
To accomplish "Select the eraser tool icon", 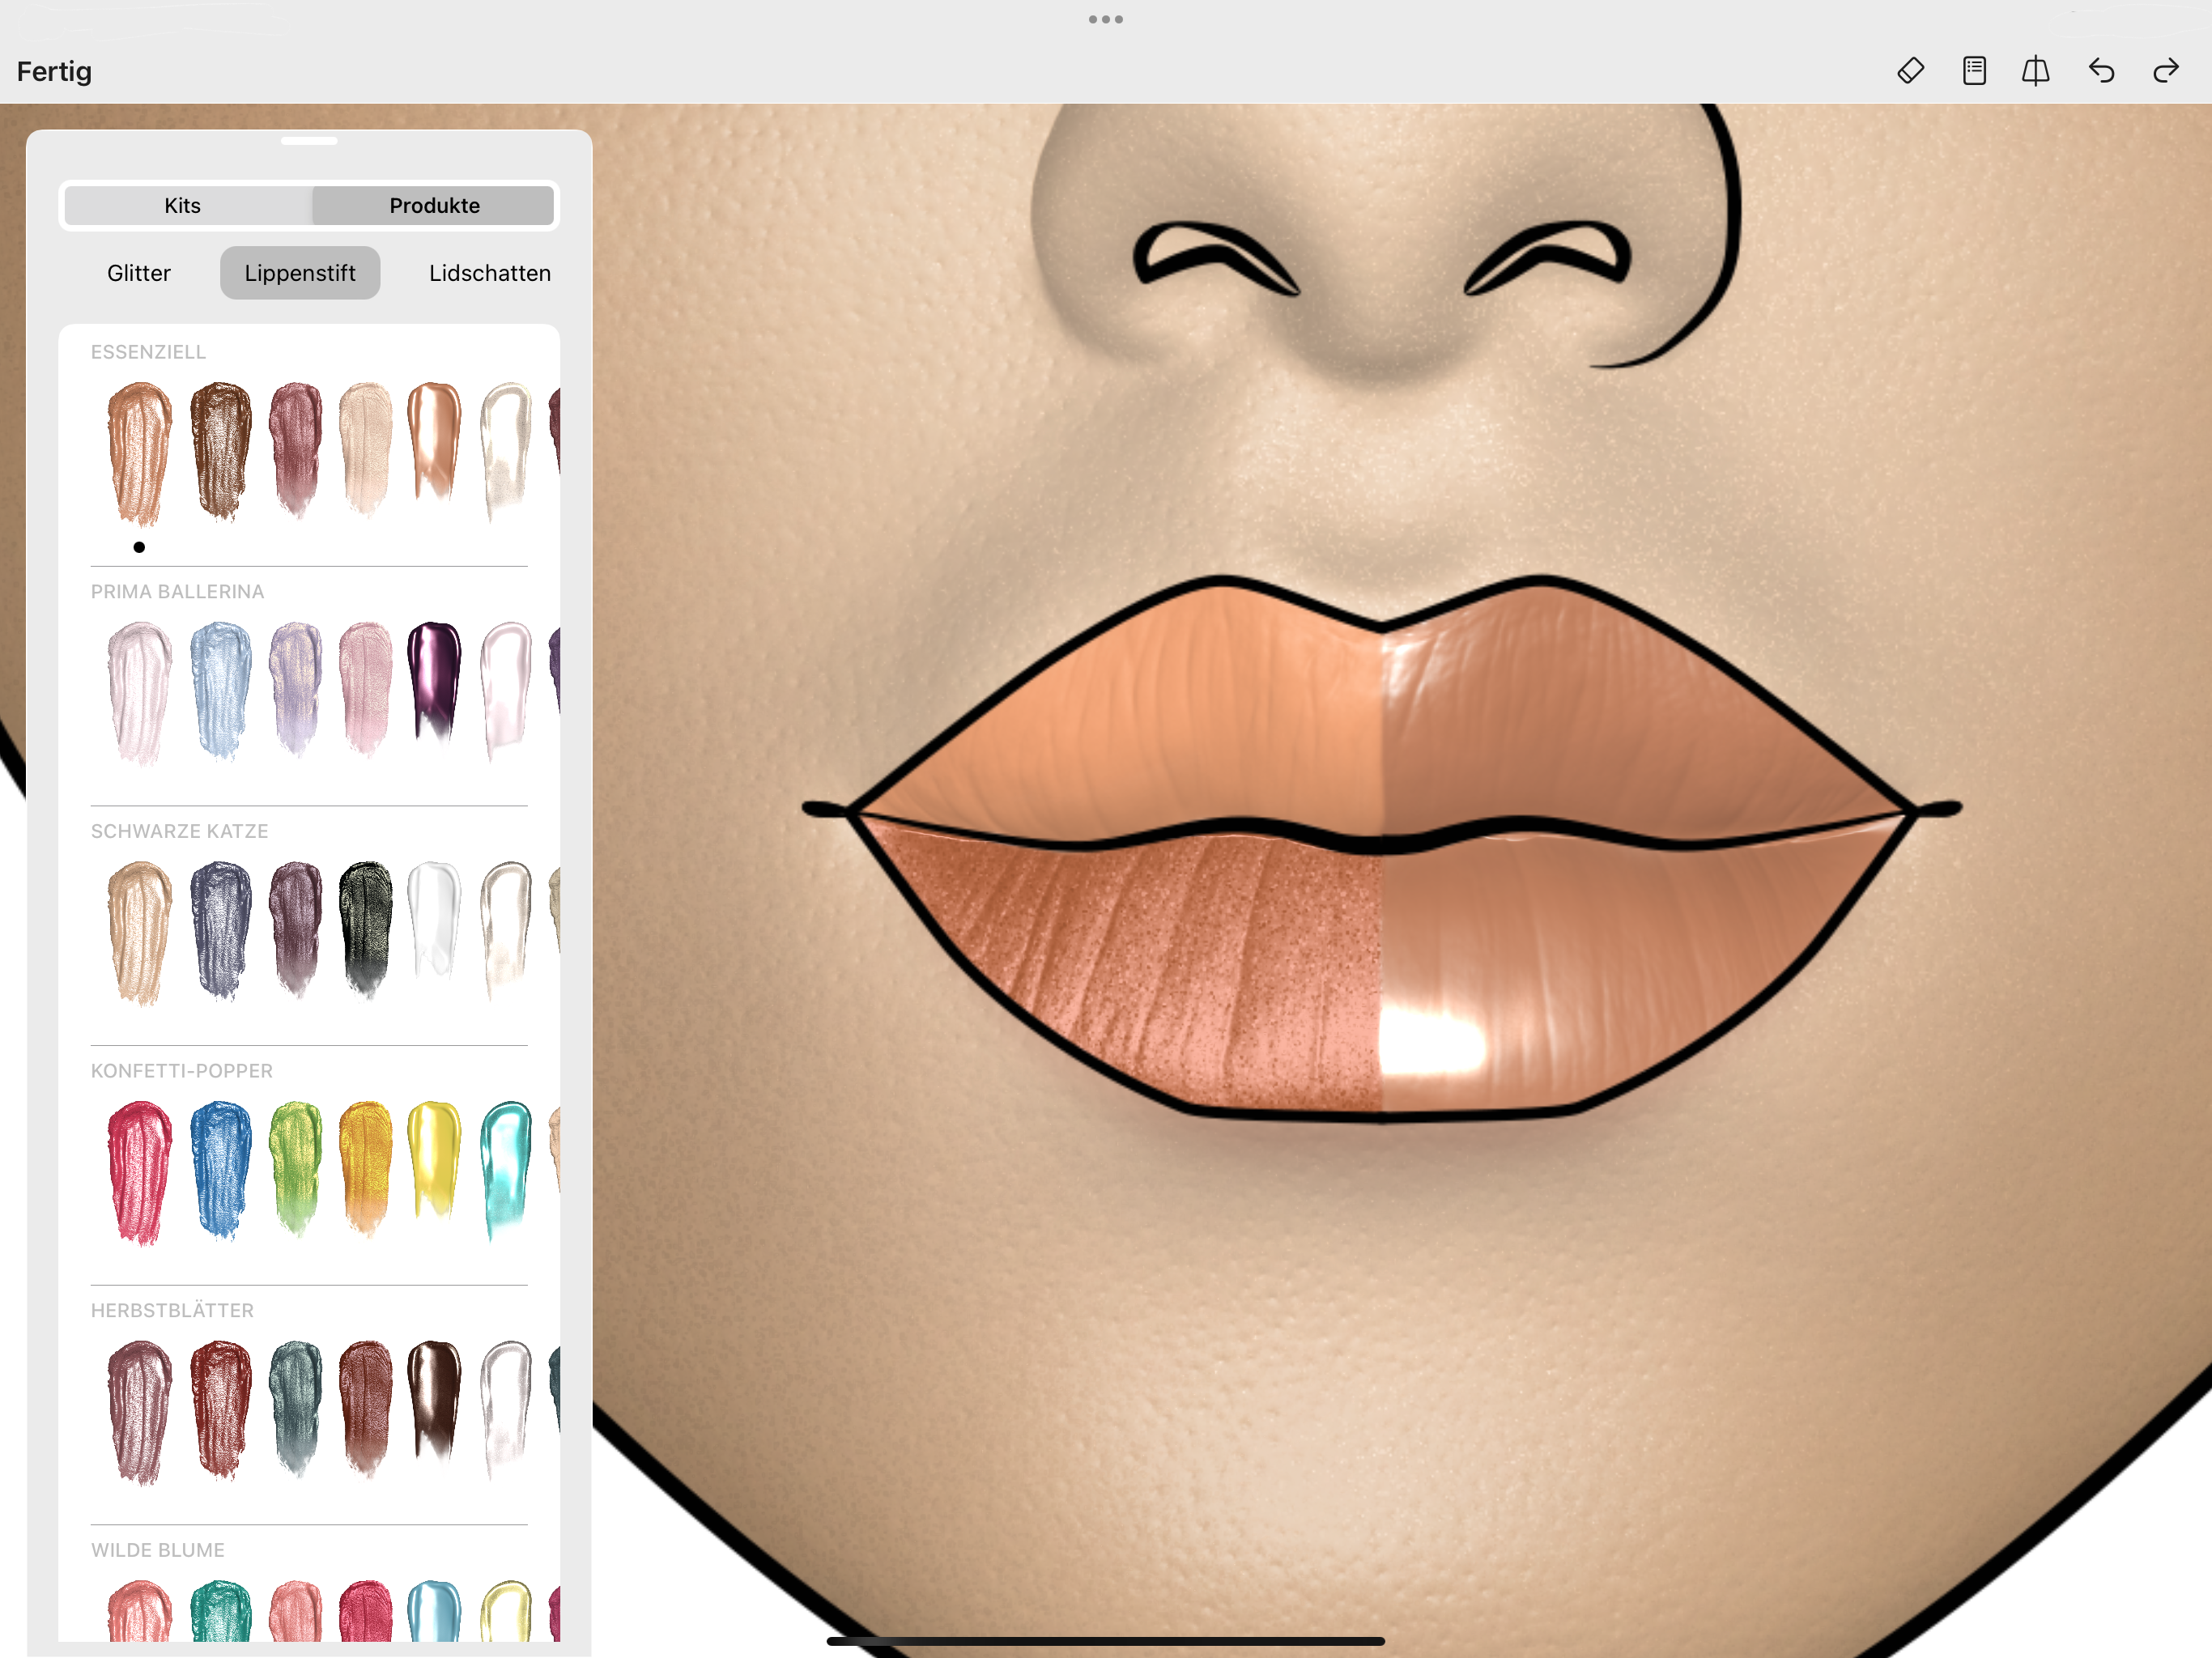I will pyautogui.click(x=1910, y=71).
